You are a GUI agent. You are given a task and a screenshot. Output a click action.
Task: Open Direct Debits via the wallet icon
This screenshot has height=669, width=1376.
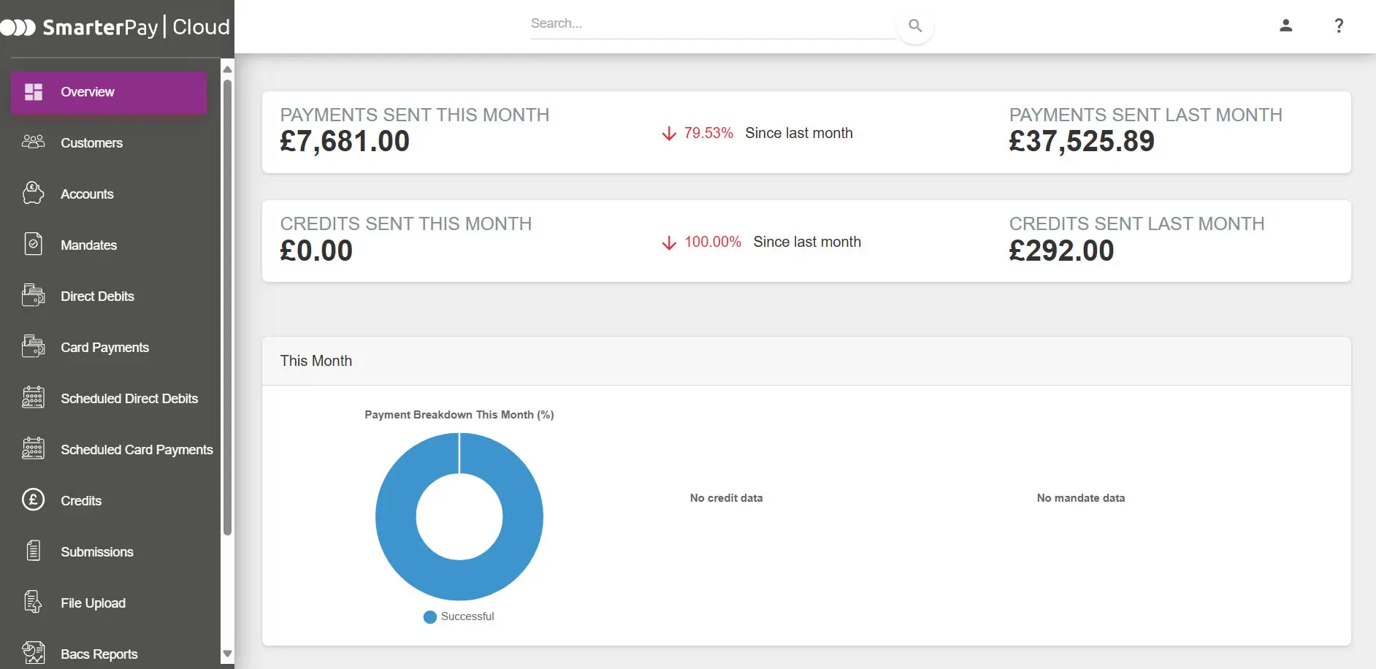[33, 295]
